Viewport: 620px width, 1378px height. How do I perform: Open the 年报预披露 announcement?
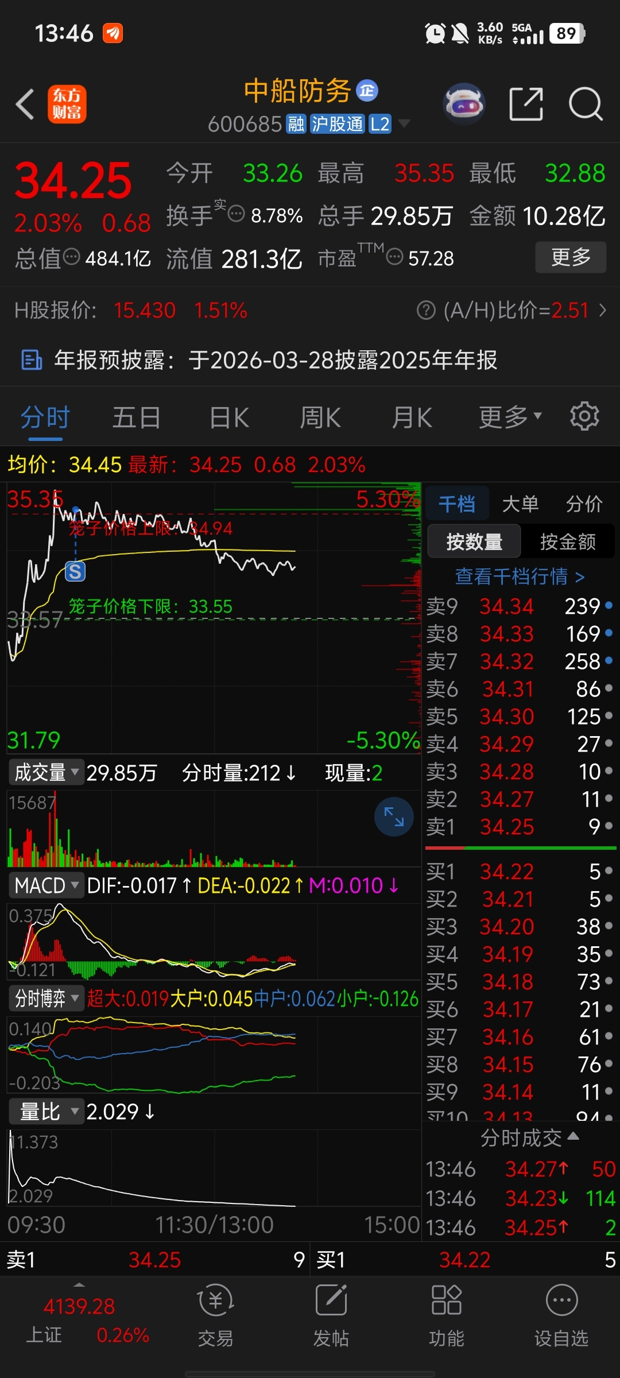tap(310, 360)
